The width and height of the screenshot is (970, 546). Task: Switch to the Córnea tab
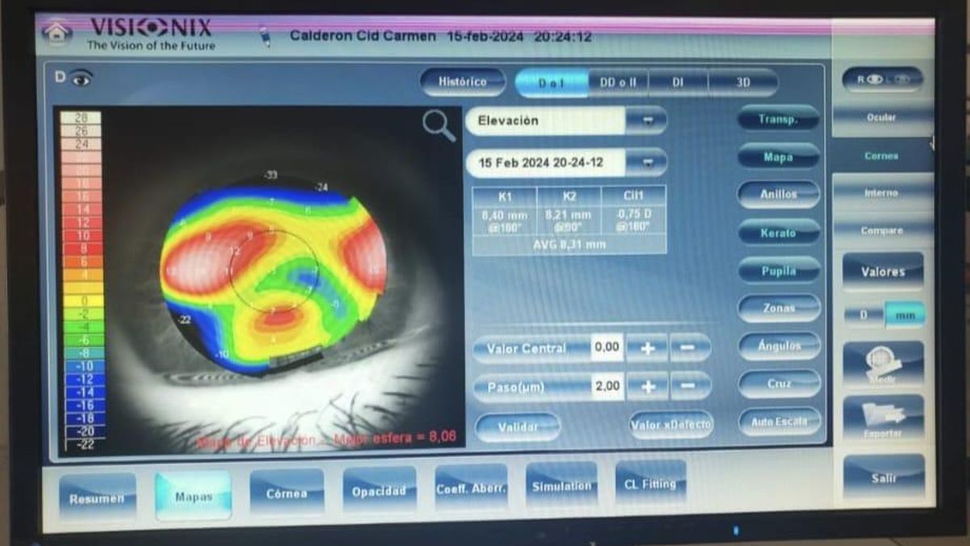point(287,493)
